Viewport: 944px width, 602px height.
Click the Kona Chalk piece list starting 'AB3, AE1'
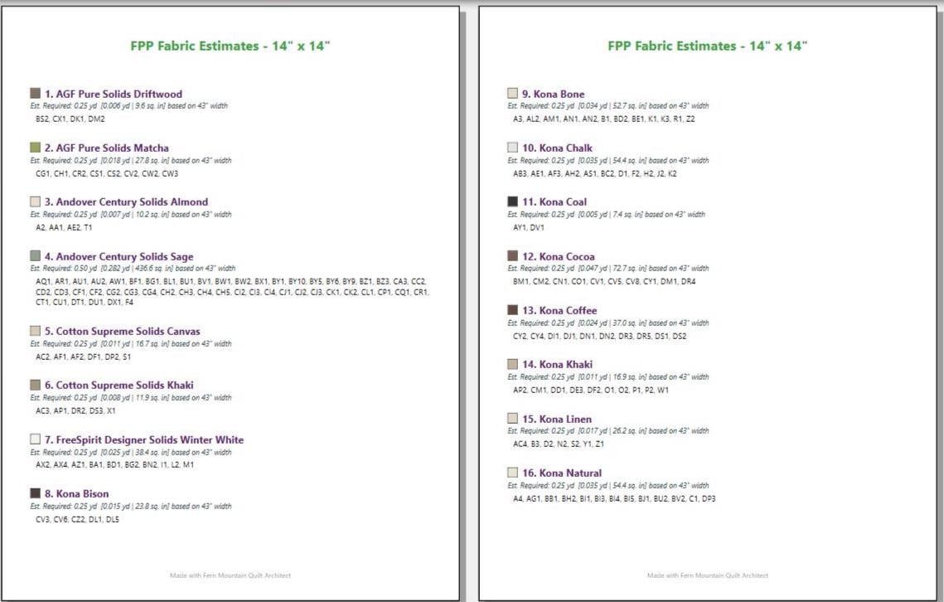(595, 173)
